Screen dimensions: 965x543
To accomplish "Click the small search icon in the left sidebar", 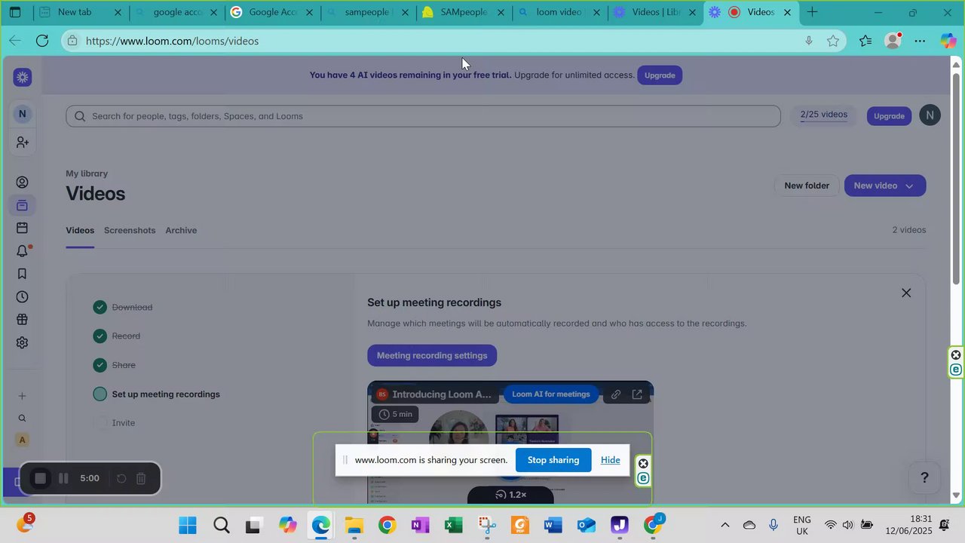I will 23,418.
